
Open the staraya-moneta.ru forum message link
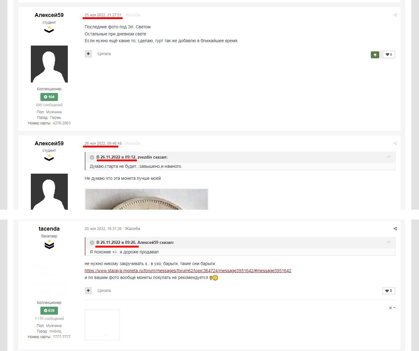tap(188, 271)
